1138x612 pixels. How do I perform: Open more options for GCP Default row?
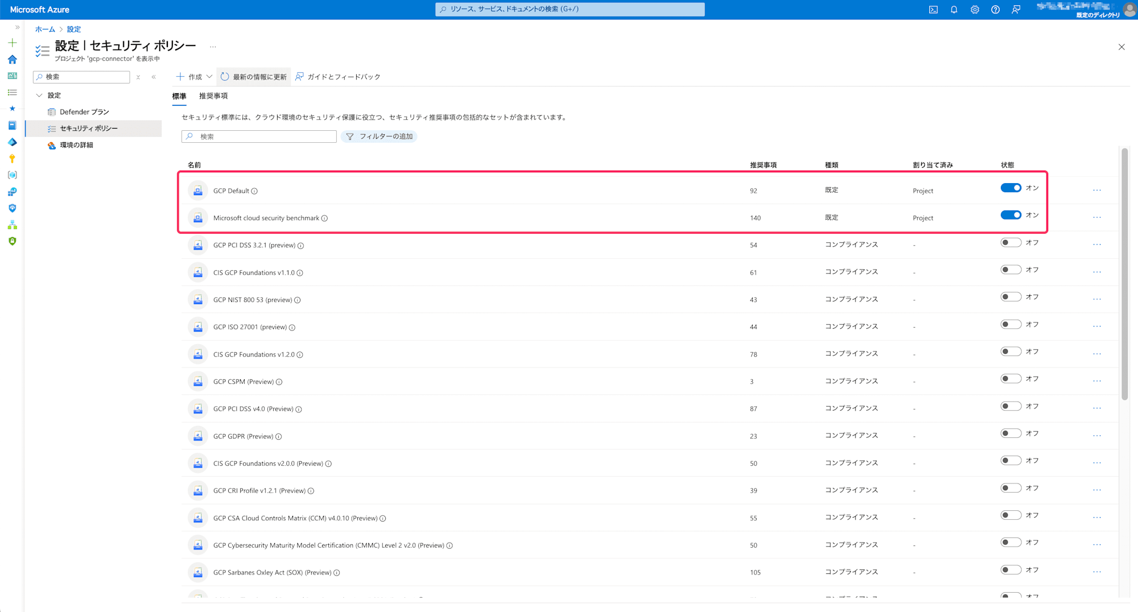point(1097,191)
